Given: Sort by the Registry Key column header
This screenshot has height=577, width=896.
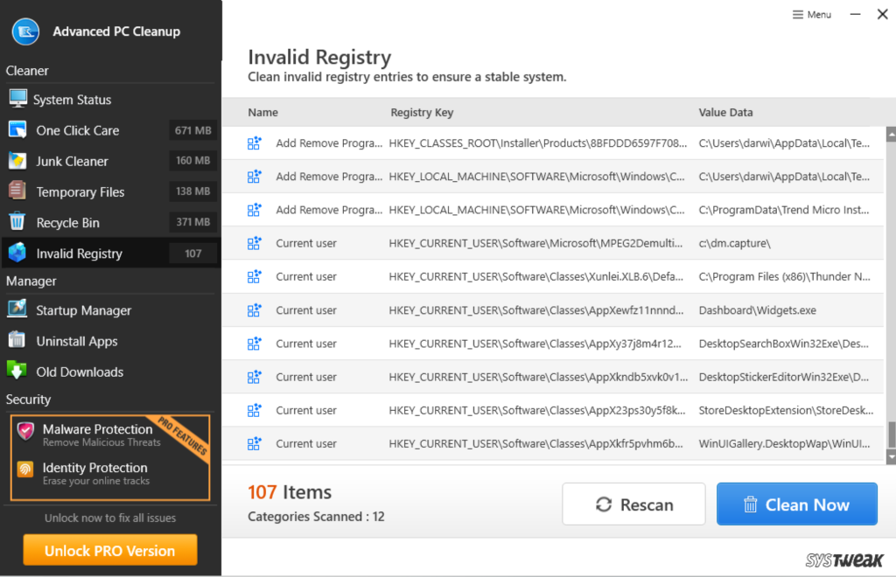Looking at the screenshot, I should pyautogui.click(x=422, y=113).
